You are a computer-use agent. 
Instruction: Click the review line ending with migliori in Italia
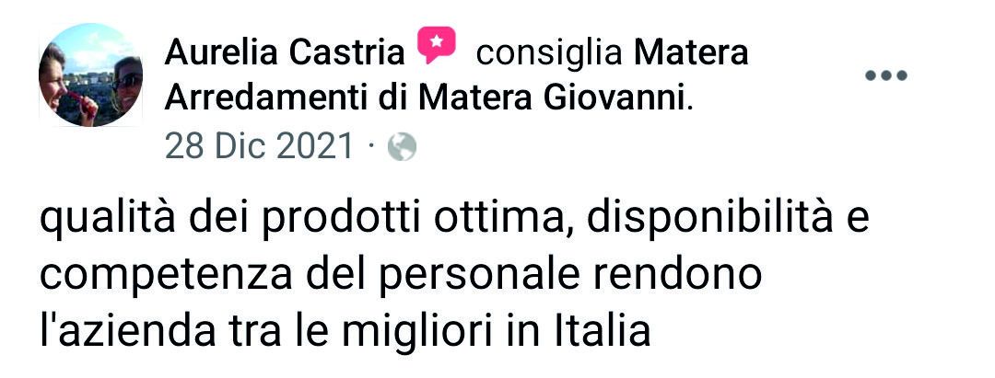(x=345, y=332)
